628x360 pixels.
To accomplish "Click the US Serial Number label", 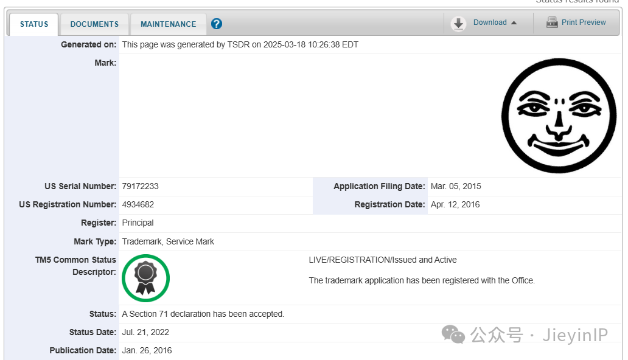I will 80,186.
